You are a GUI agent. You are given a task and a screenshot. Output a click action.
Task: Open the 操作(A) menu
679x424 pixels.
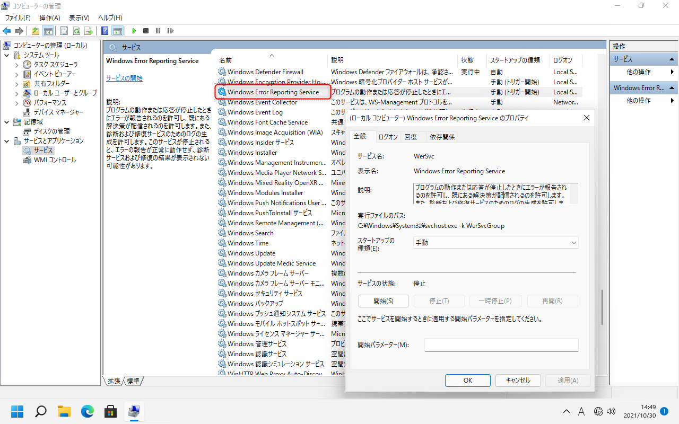pos(50,18)
